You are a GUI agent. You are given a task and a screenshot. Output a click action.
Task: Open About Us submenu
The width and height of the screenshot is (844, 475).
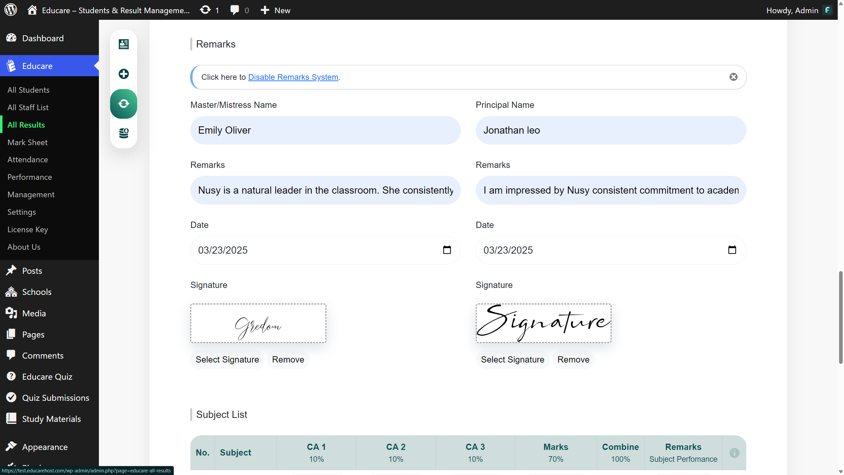(x=24, y=247)
